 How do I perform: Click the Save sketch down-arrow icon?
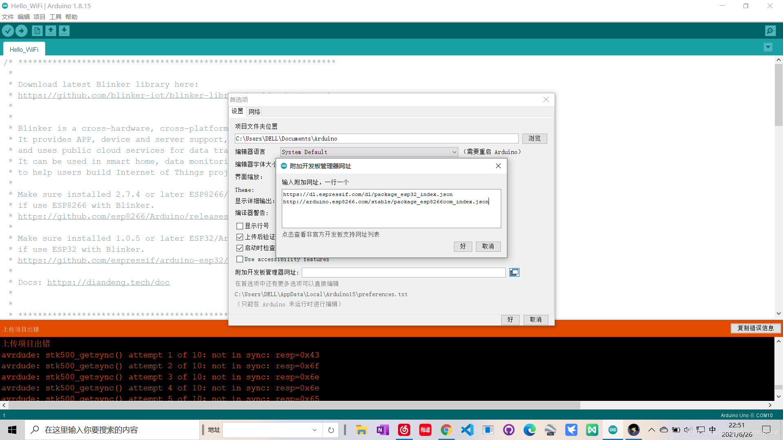point(64,31)
